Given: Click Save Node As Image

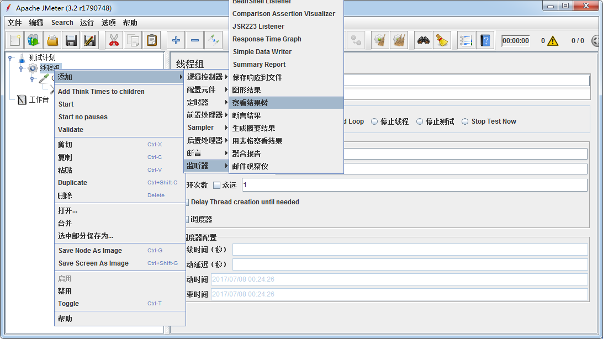Looking at the screenshot, I should click(x=120, y=251).
